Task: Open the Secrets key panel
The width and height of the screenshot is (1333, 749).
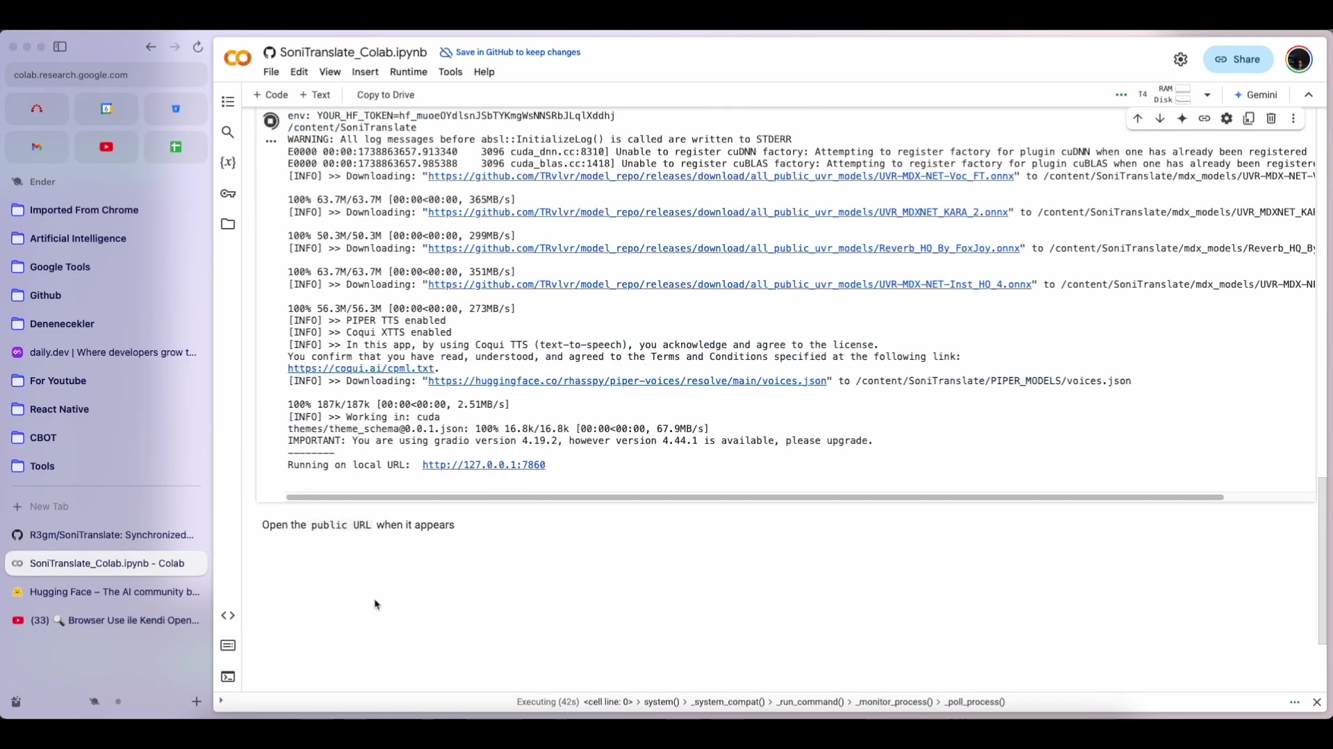Action: (228, 193)
